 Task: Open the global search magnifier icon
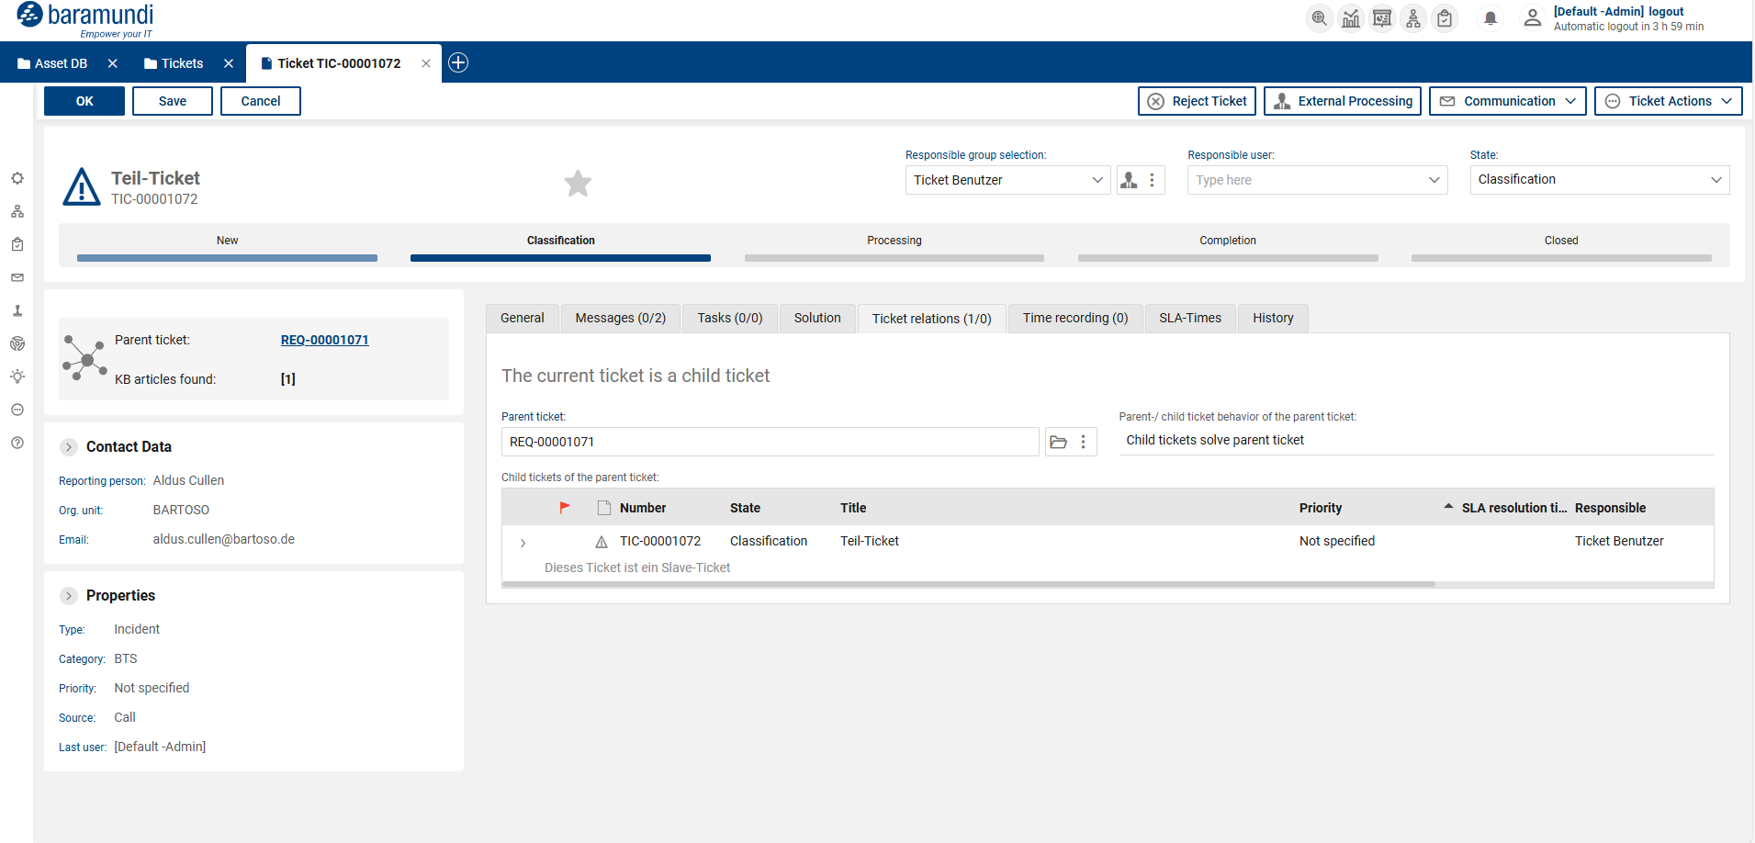[1319, 18]
